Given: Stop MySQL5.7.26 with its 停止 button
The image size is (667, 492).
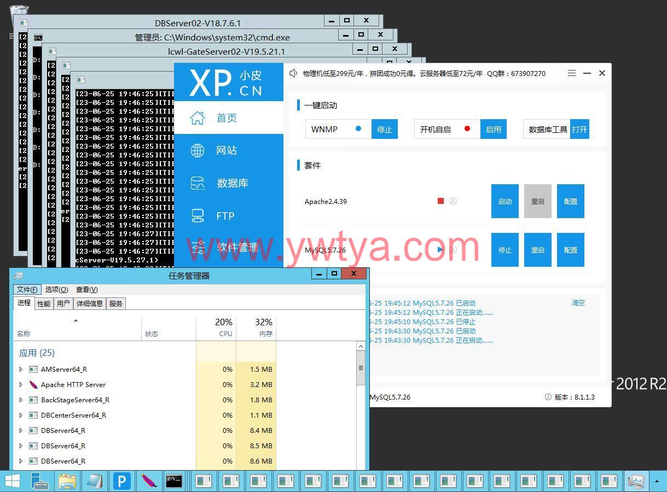Looking at the screenshot, I should point(505,250).
